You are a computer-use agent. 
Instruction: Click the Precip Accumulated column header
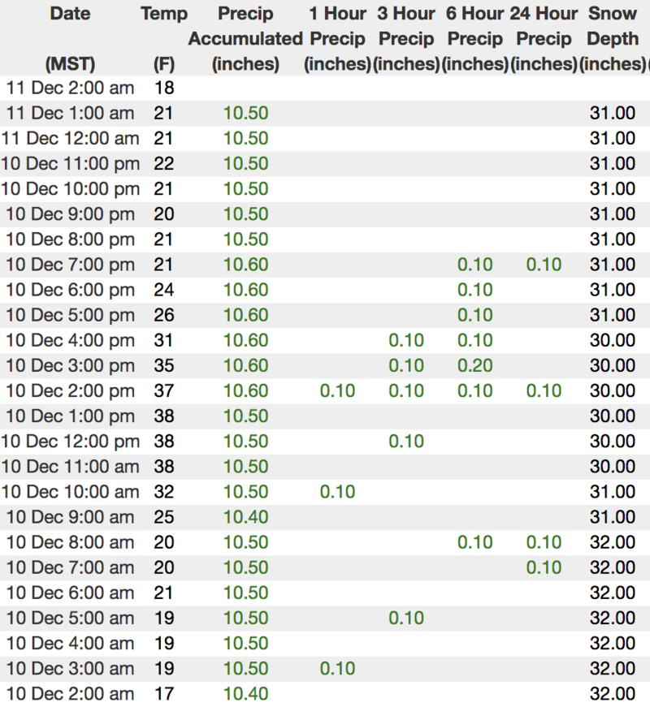click(245, 38)
